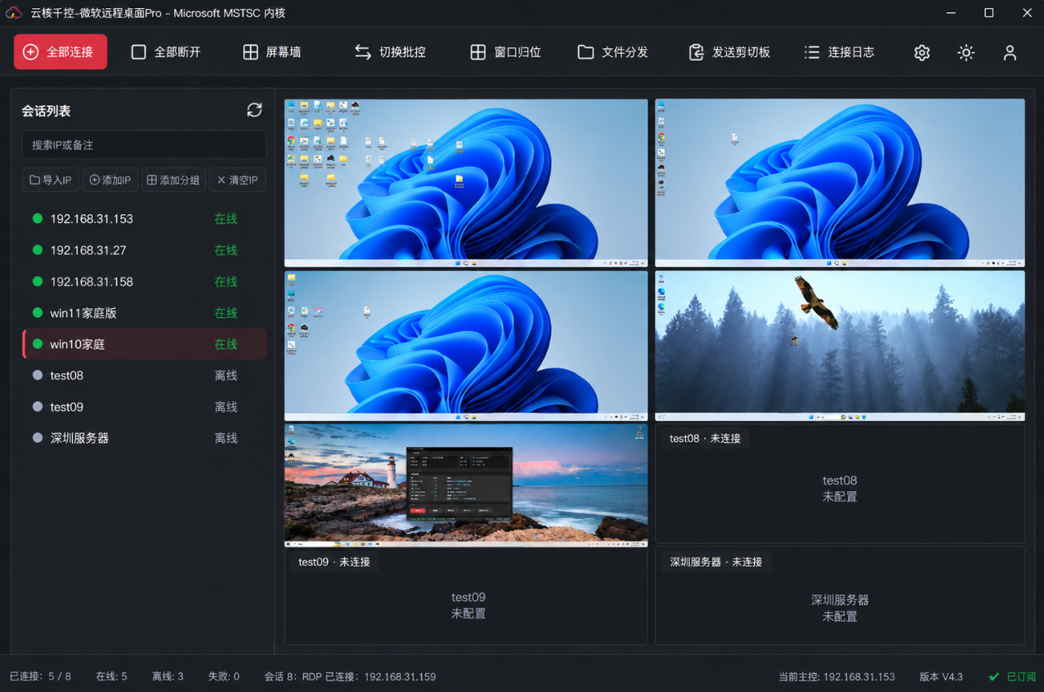Image resolution: width=1044 pixels, height=692 pixels.
Task: Click 版本 V4.3 in the status bar
Action: pyautogui.click(x=941, y=676)
